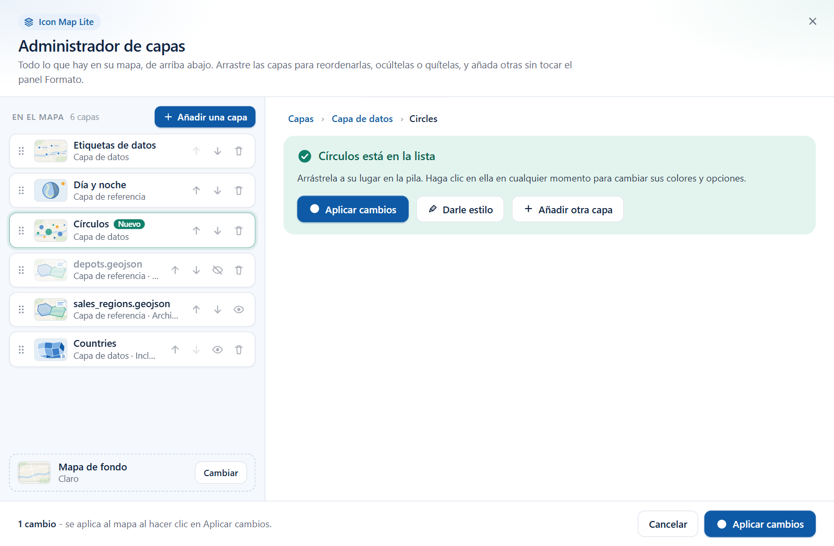
Task: Click the drag handle of Countries layer
Action: pos(21,350)
